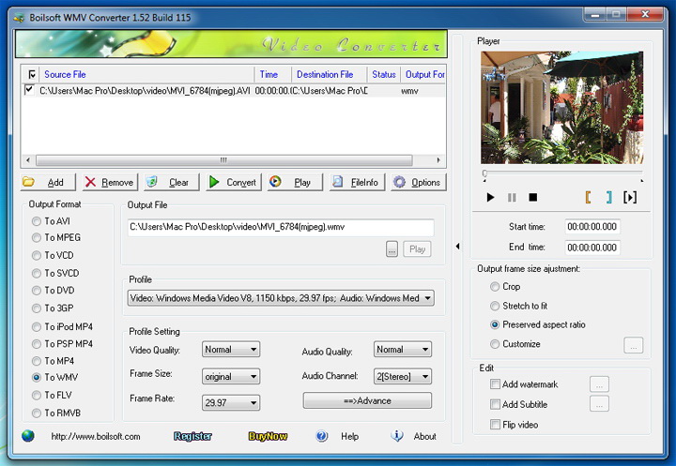Screen dimensions: 676x466
Task: Stop playback in the Player panel
Action: click(x=533, y=197)
